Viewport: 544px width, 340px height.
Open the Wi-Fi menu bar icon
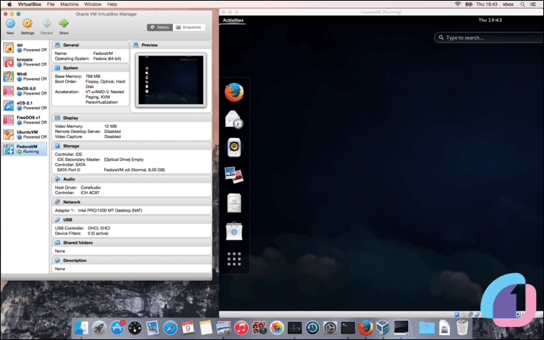click(458, 4)
